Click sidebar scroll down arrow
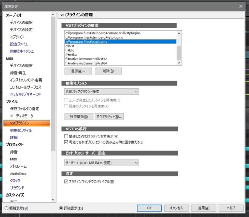The image size is (249, 217). point(53,200)
